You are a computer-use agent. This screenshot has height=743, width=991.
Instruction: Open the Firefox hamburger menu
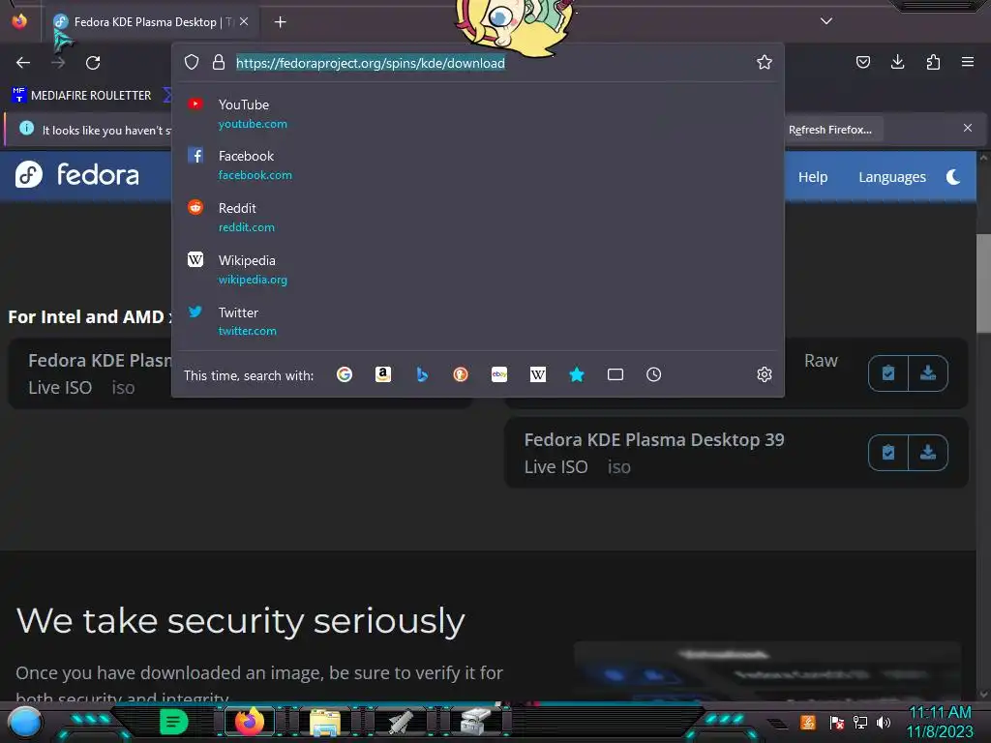967,62
